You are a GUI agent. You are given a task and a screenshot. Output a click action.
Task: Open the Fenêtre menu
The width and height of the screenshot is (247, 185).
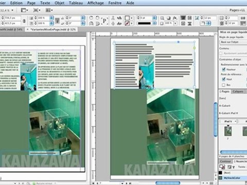[115, 3]
